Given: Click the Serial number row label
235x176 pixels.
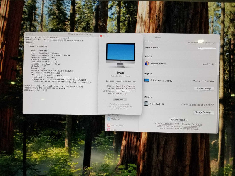Looking at the screenshot, I should 151,48.
